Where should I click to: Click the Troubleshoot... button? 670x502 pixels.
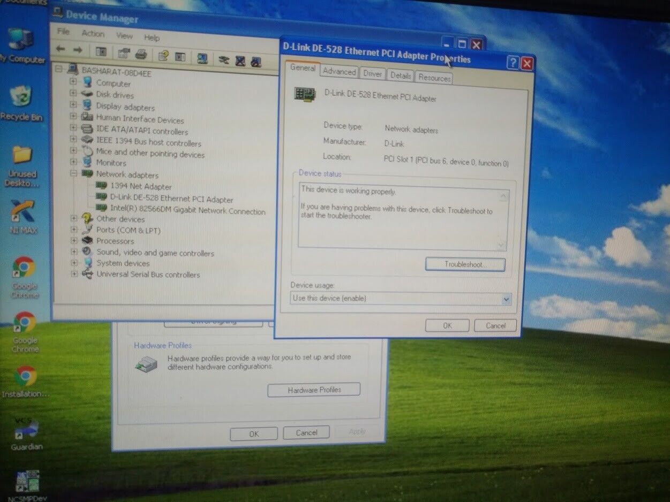pyautogui.click(x=465, y=264)
